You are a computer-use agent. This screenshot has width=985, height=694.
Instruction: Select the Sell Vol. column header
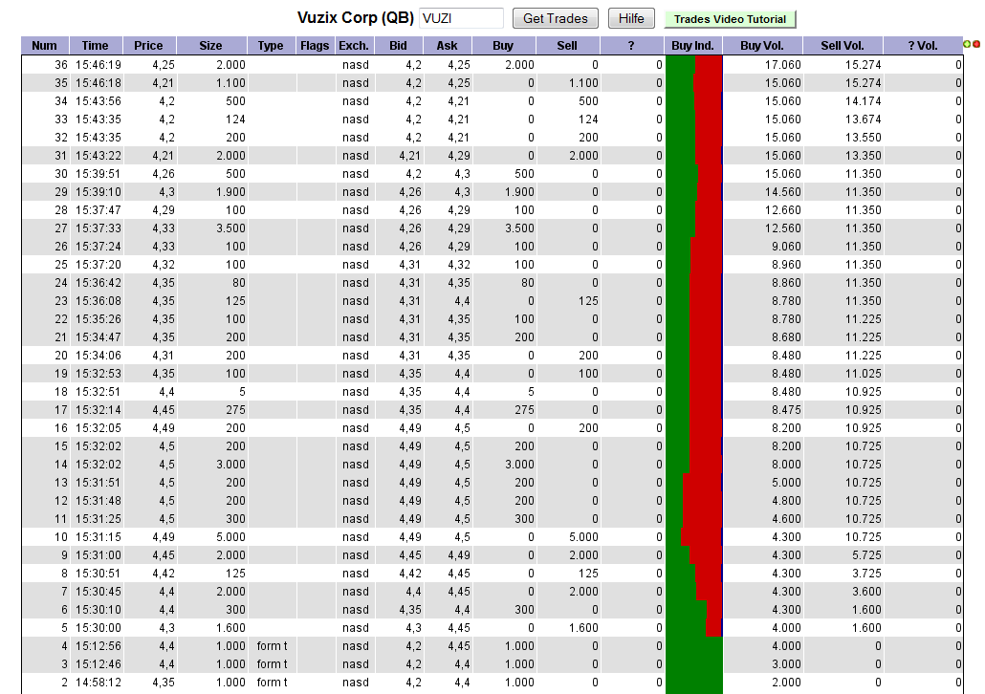click(843, 45)
